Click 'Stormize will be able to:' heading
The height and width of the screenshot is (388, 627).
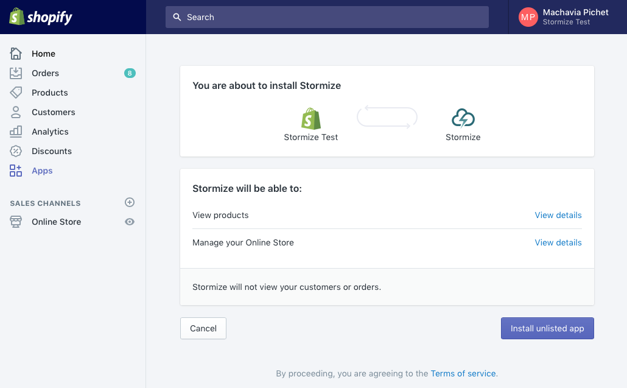[247, 188]
